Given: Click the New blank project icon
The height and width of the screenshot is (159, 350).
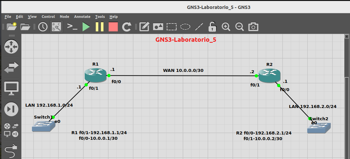Looking at the screenshot, I should pos(11,27).
